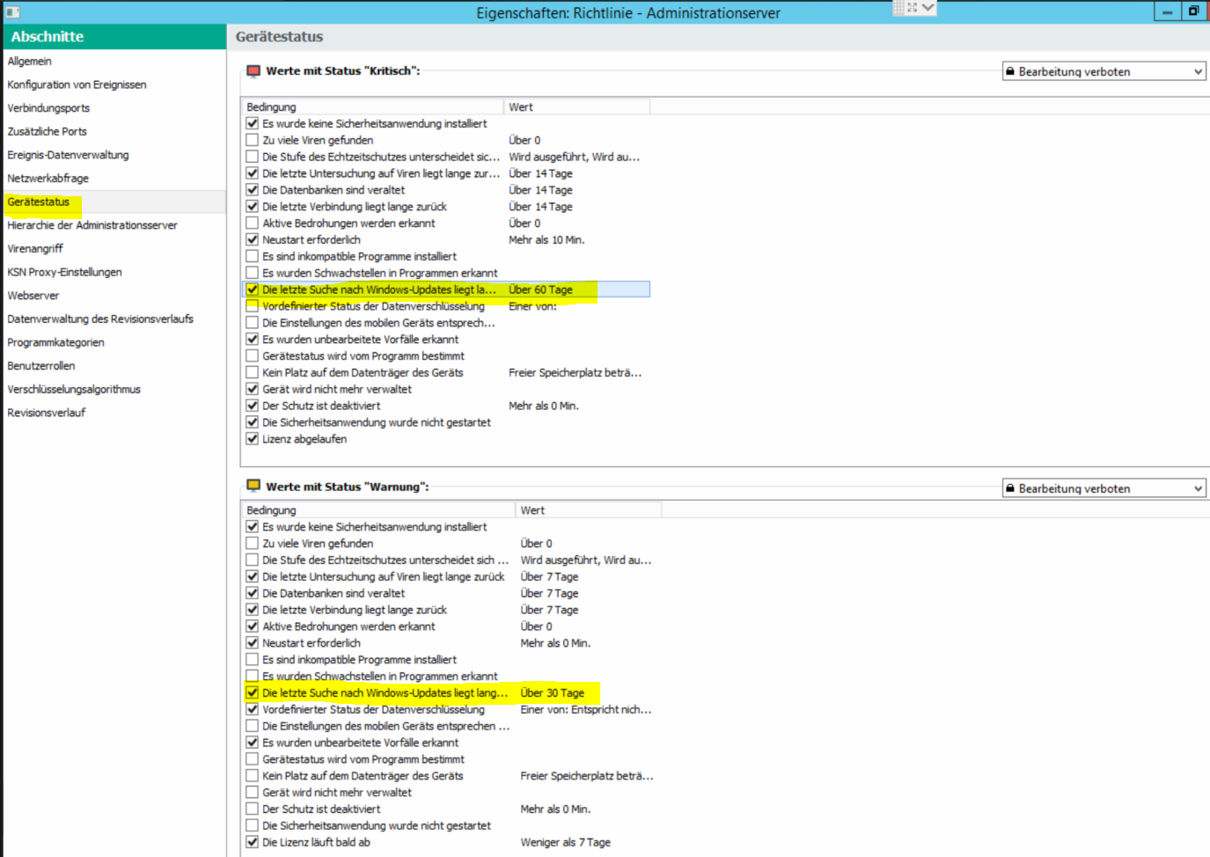
Task: Click the fullscreen arrows icon in the top overlay bar
Action: [912, 8]
